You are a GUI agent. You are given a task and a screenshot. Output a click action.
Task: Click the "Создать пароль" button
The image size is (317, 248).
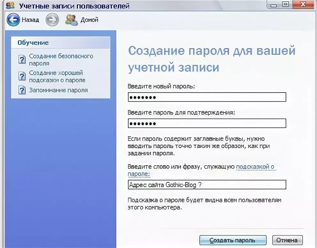click(x=233, y=240)
